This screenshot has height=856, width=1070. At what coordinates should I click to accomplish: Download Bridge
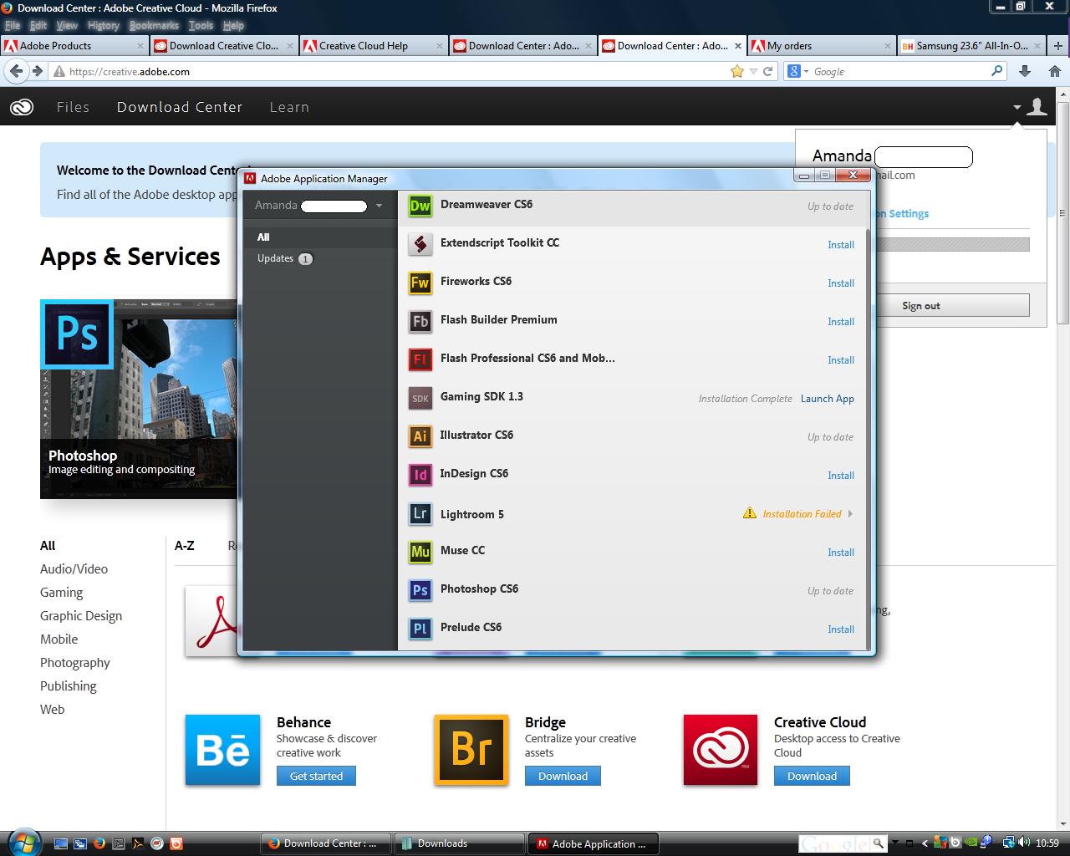pyautogui.click(x=563, y=776)
